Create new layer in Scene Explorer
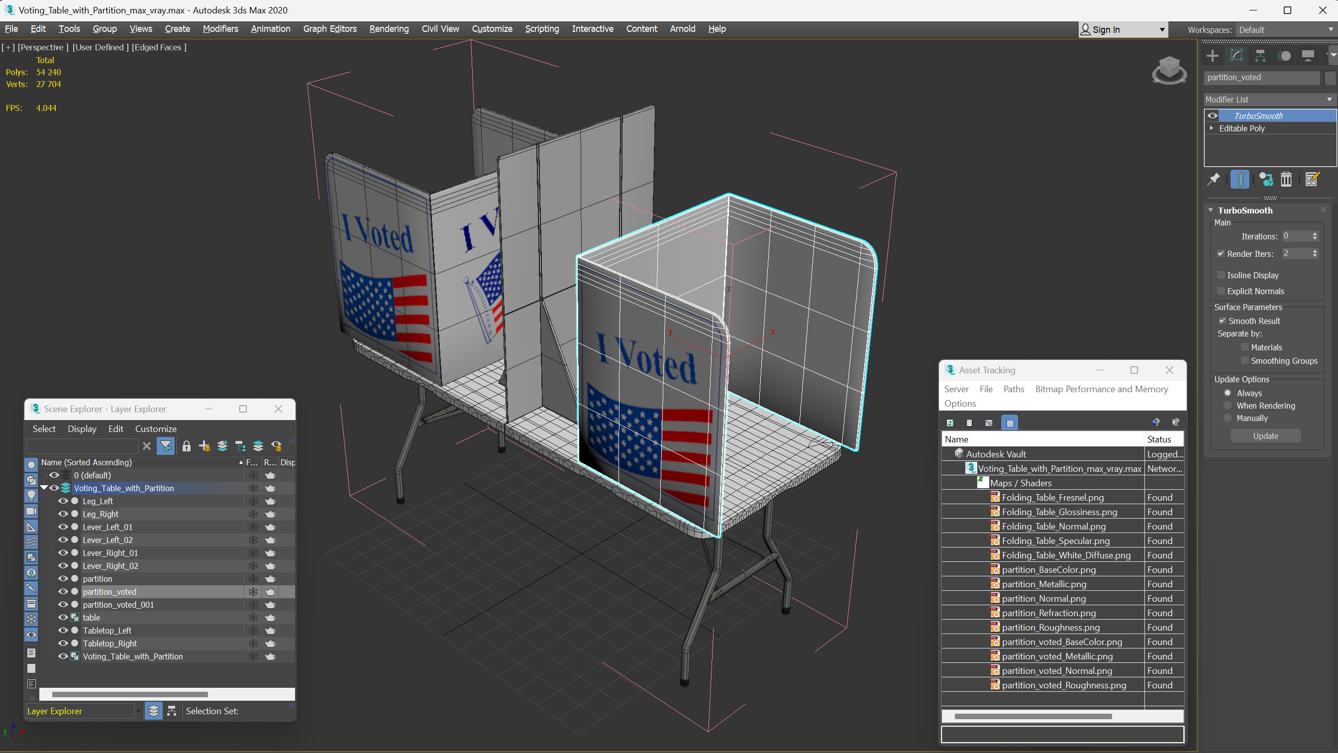This screenshot has width=1338, height=753. point(205,446)
